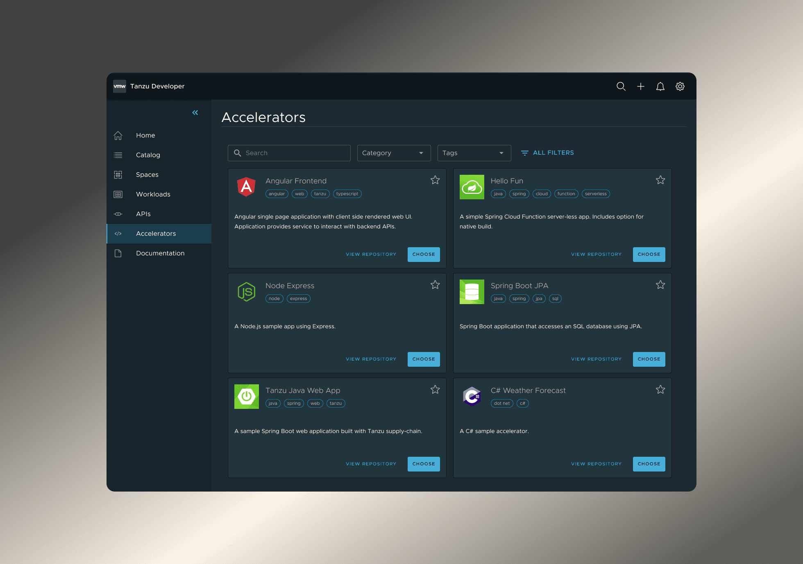
Task: Open the Documentation page from the sidebar
Action: click(x=160, y=253)
